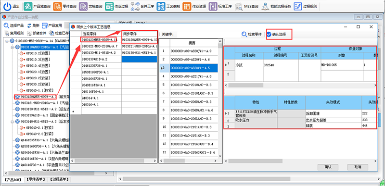
Task: Switch to the 【过程清单】 tab
Action: tap(59, 180)
